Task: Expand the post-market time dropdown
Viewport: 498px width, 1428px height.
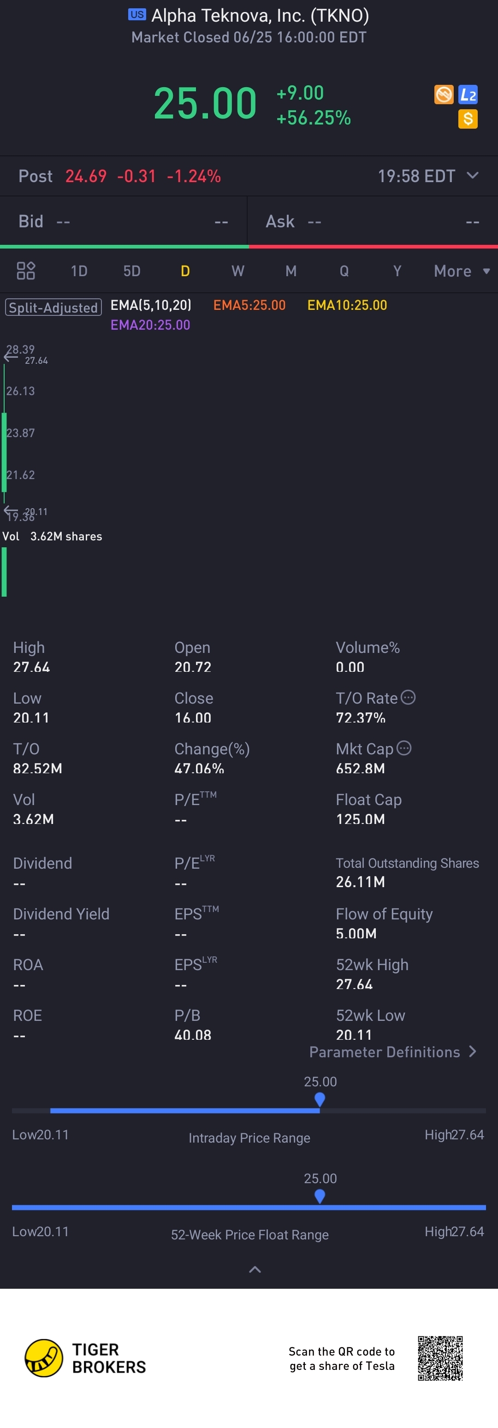Action: [473, 176]
